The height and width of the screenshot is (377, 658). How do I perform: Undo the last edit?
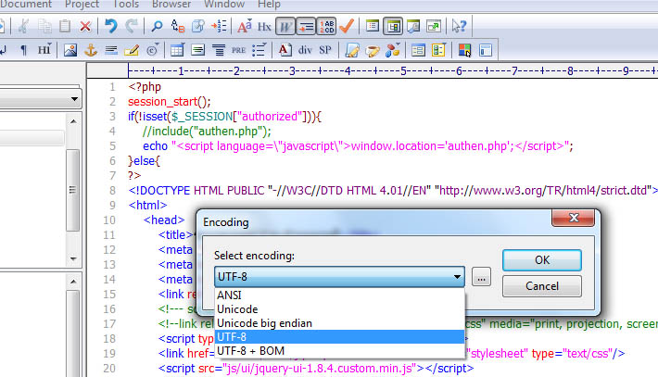pos(111,27)
